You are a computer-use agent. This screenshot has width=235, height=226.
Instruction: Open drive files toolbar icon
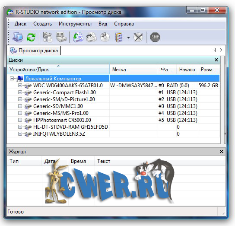click(x=48, y=37)
